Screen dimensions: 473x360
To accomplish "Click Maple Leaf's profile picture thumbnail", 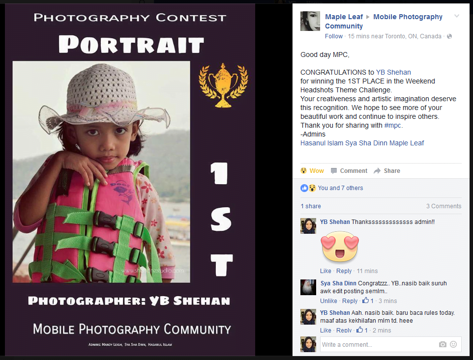I will [310, 21].
